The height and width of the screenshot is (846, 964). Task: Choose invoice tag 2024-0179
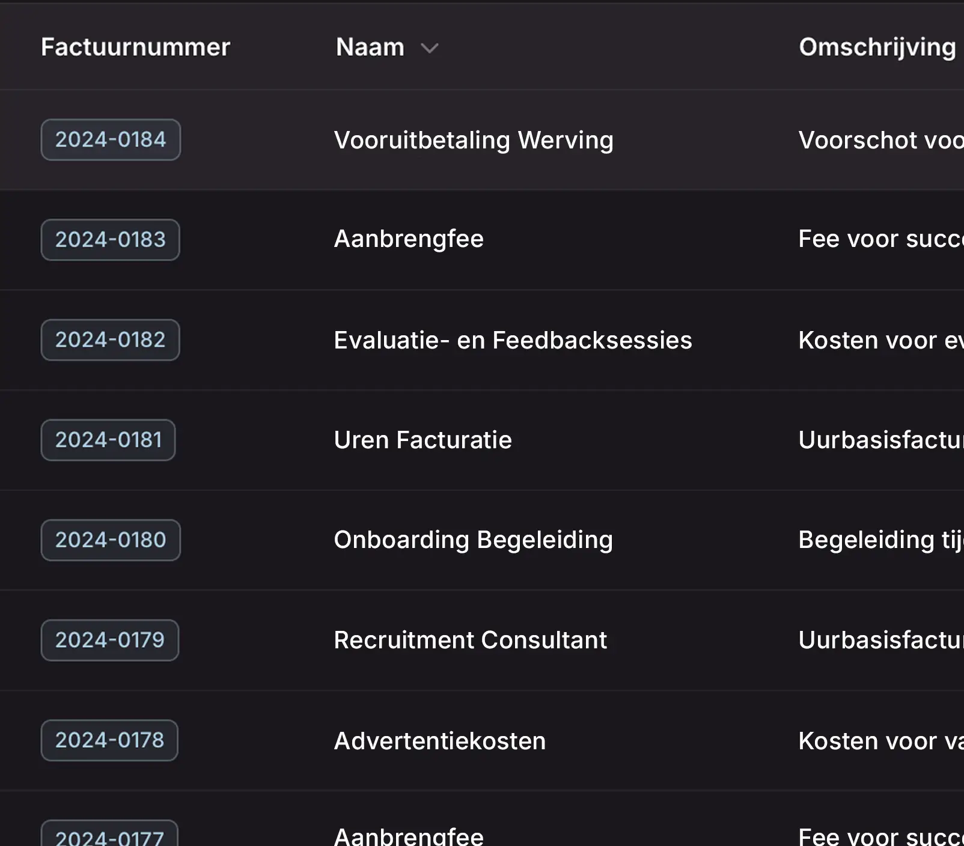110,641
